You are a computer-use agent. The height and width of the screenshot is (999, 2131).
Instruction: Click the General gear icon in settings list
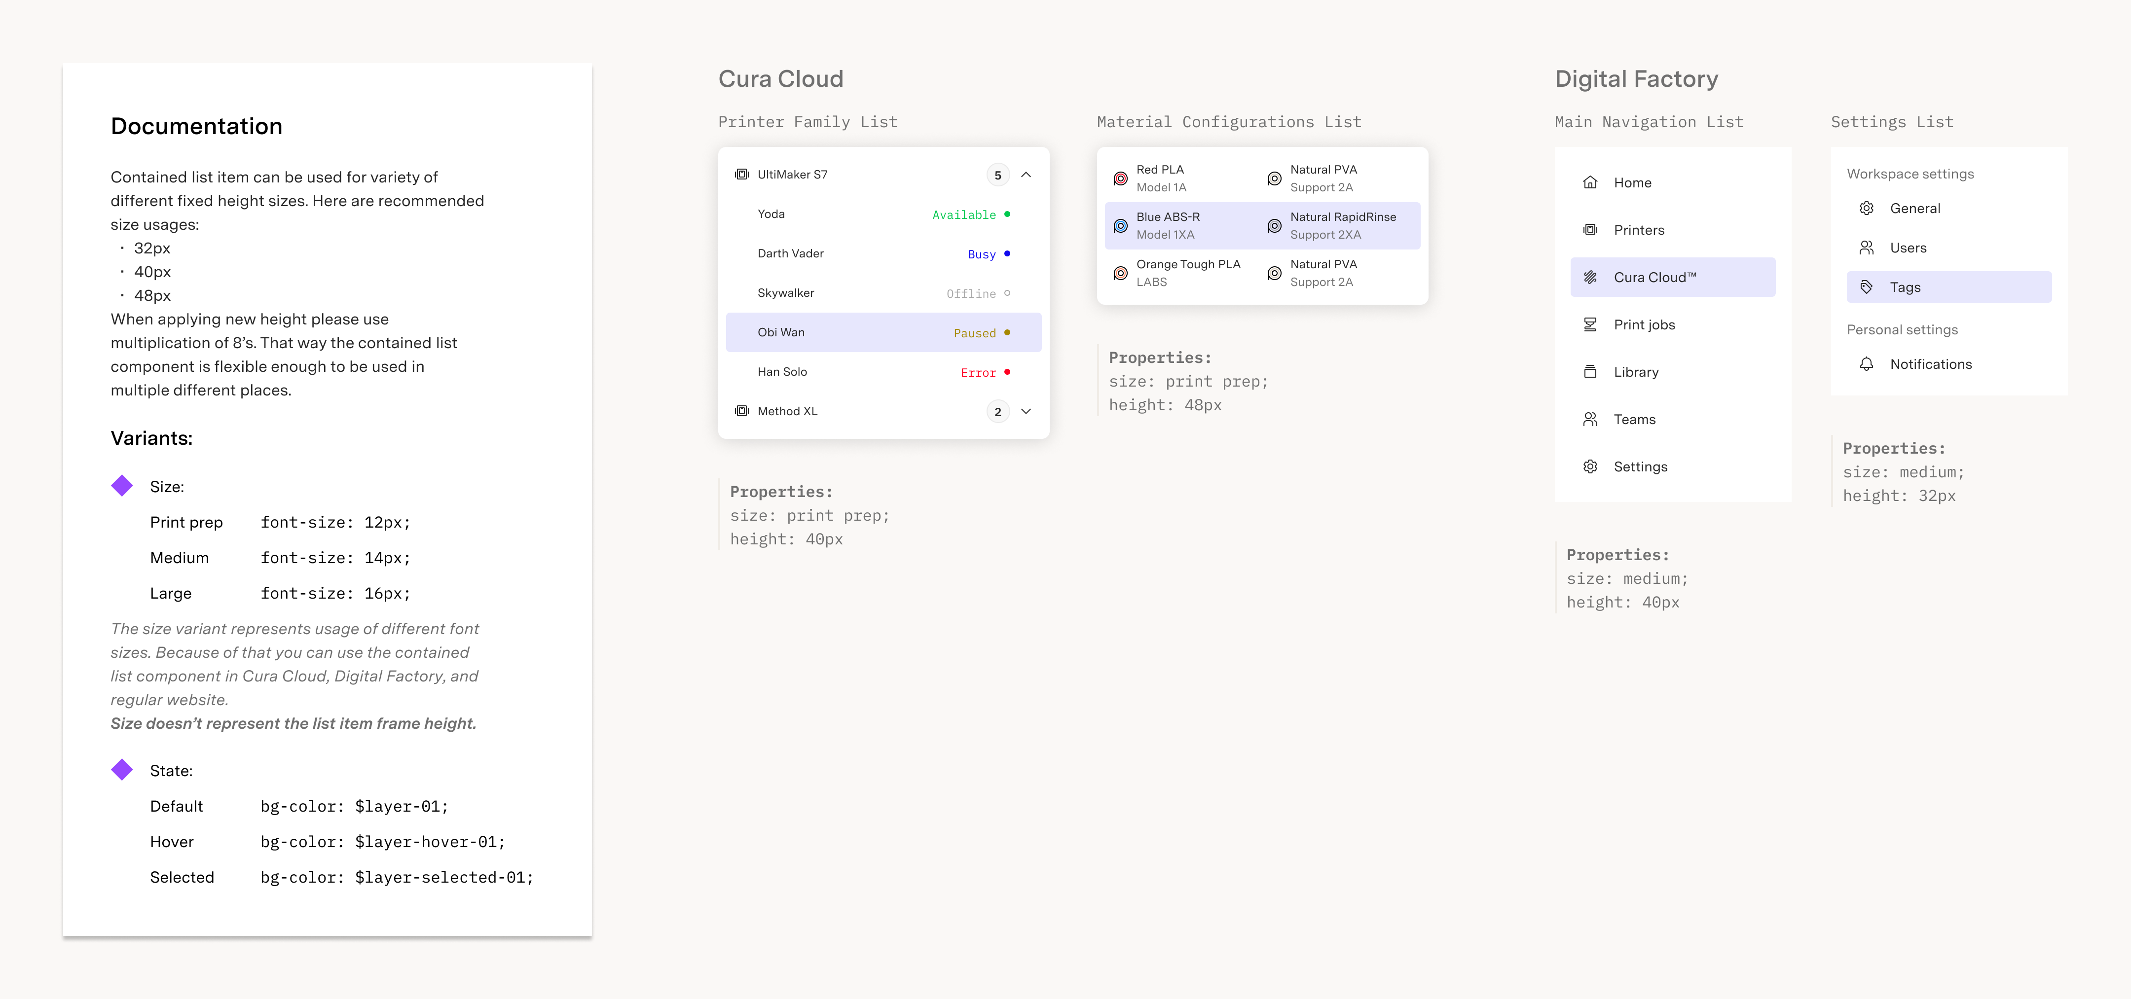(1866, 209)
